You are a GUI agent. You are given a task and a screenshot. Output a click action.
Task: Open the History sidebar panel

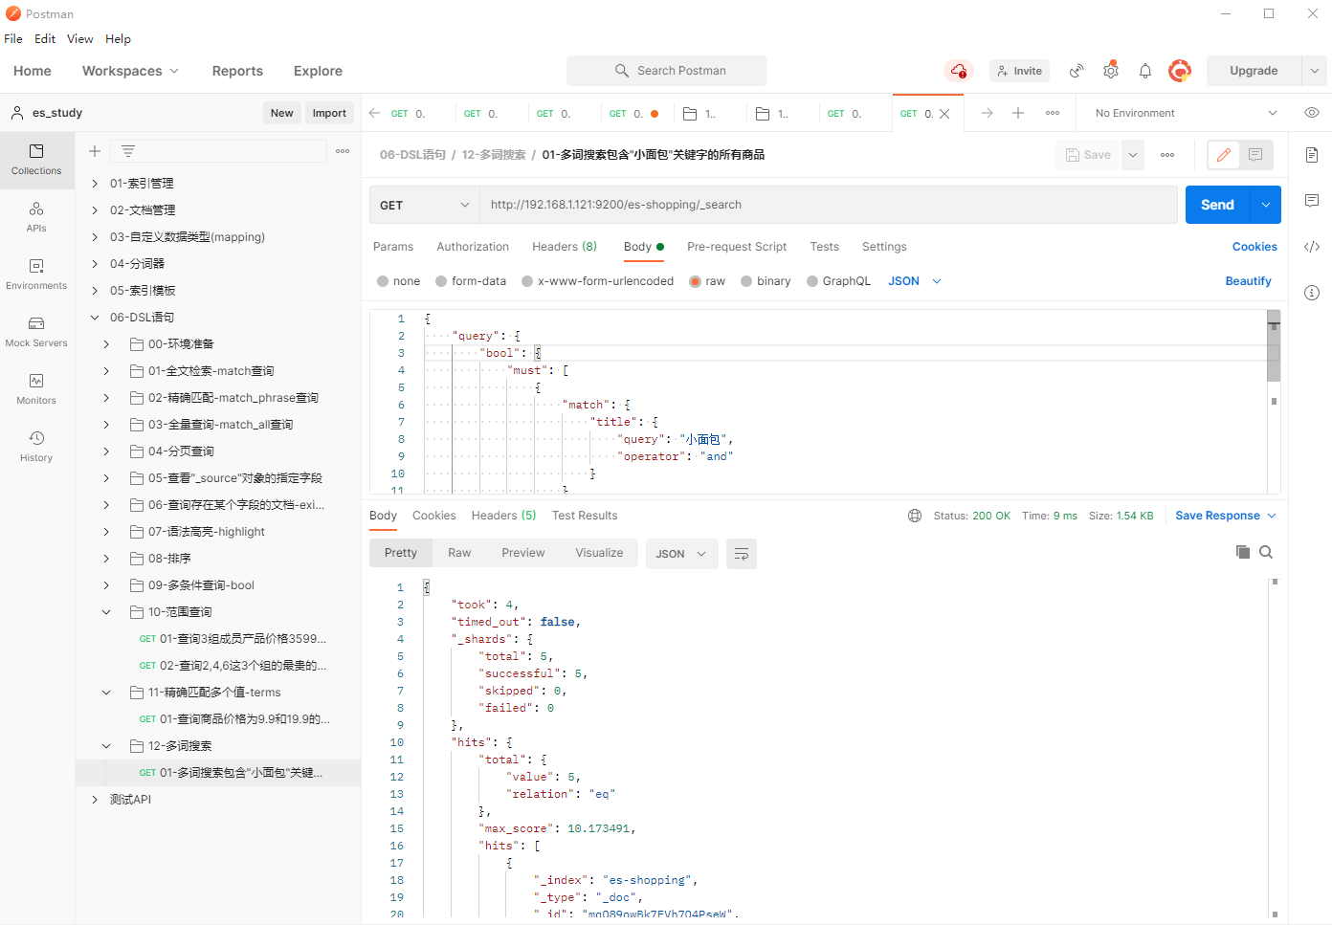point(36,446)
